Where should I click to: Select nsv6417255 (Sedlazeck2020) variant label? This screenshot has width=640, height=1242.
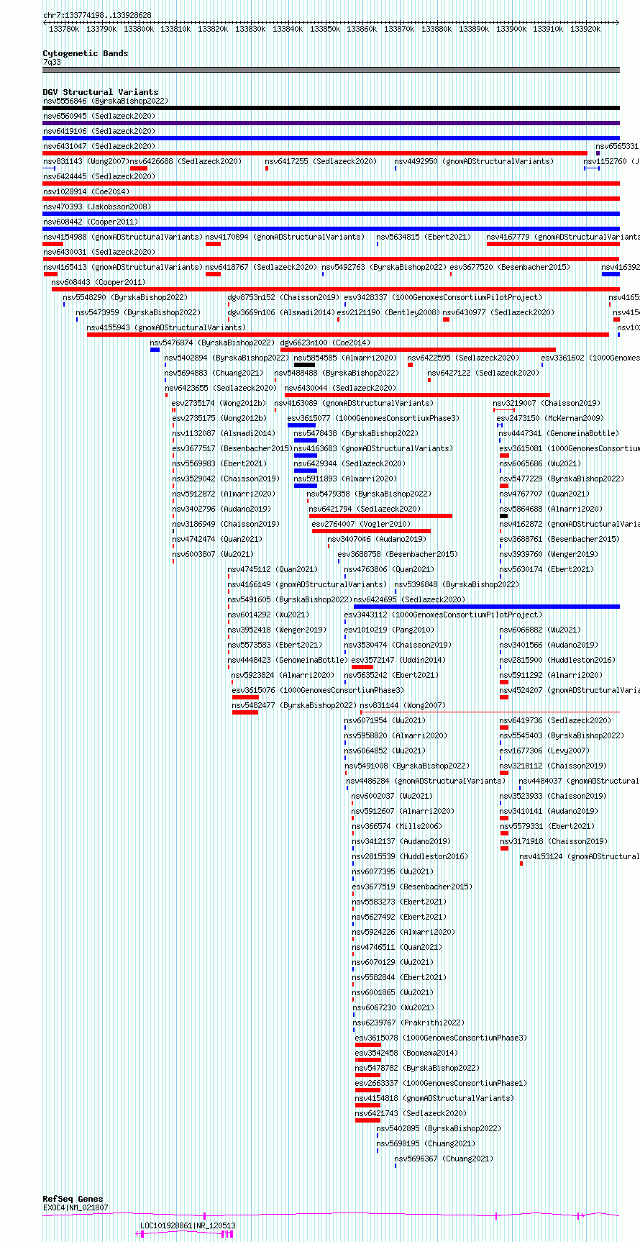[321, 161]
